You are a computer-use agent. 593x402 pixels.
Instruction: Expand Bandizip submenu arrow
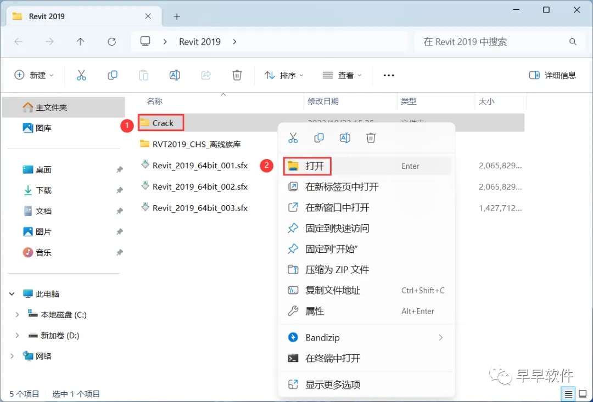click(x=440, y=337)
